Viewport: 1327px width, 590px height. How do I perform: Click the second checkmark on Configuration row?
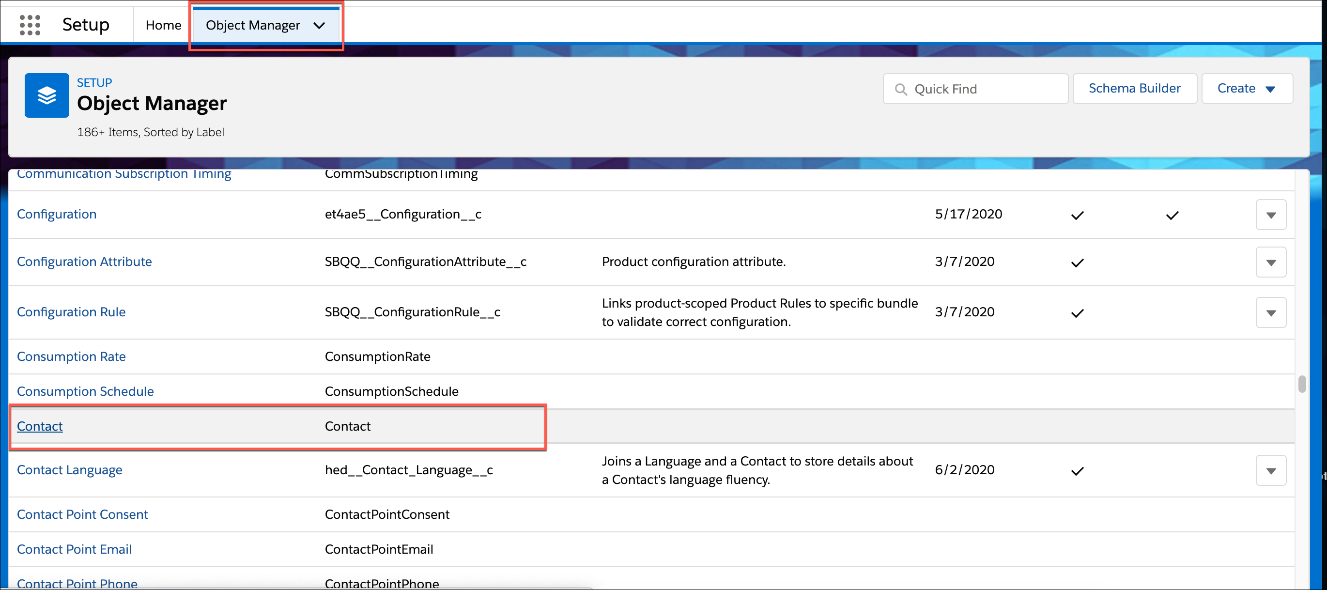[1172, 215]
